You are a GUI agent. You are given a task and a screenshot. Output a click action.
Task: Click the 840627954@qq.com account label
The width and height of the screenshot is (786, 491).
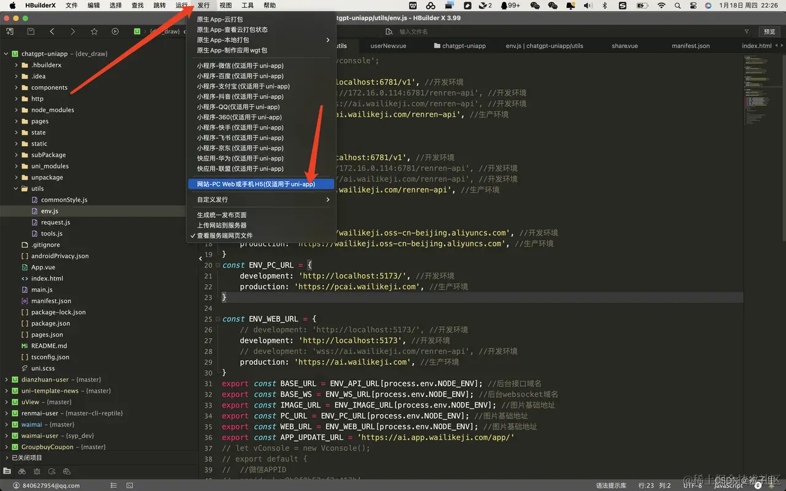[51, 485]
